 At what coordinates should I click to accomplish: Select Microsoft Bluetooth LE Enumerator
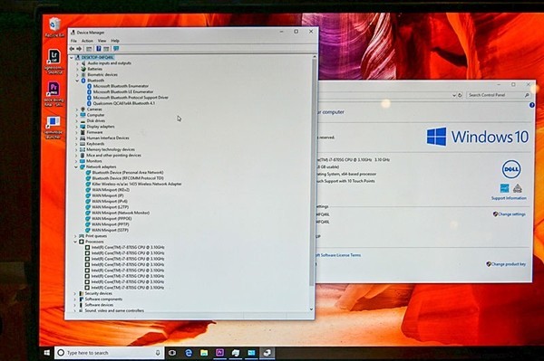point(123,92)
